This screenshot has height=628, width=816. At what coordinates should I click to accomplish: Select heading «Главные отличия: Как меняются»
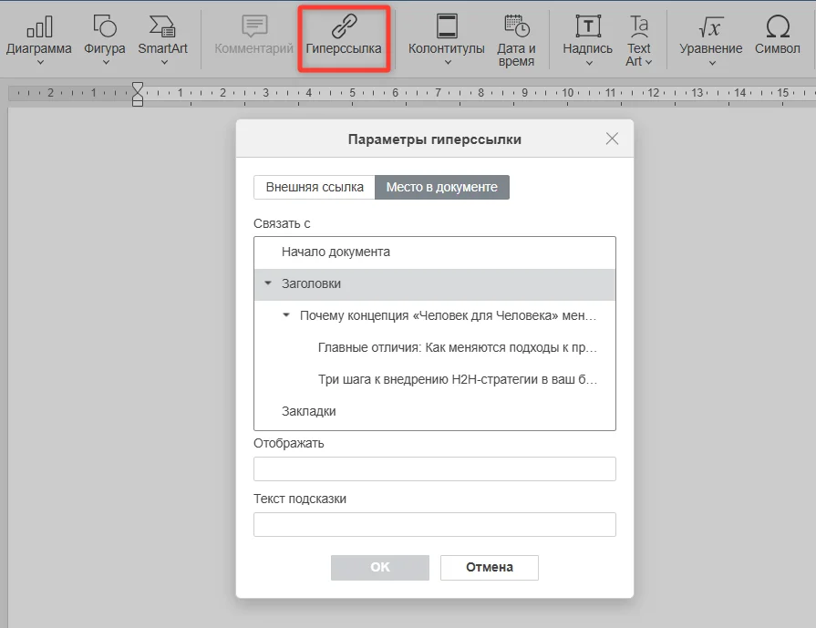click(x=435, y=347)
